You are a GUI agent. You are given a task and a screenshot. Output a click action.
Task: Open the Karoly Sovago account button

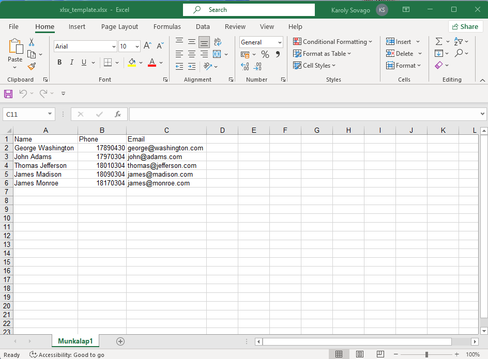point(359,10)
